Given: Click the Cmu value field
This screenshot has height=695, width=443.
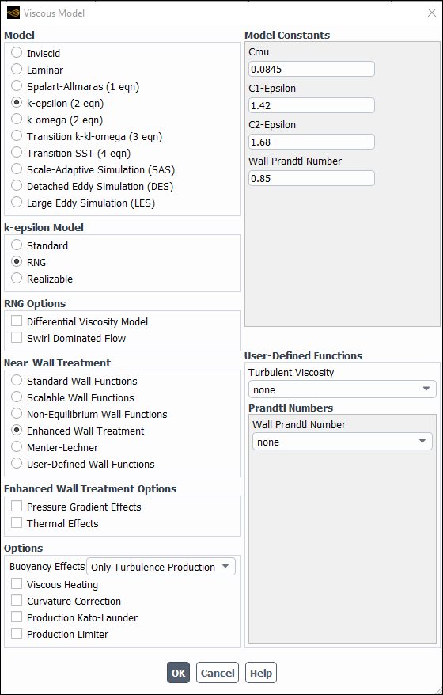Looking at the screenshot, I should [312, 69].
